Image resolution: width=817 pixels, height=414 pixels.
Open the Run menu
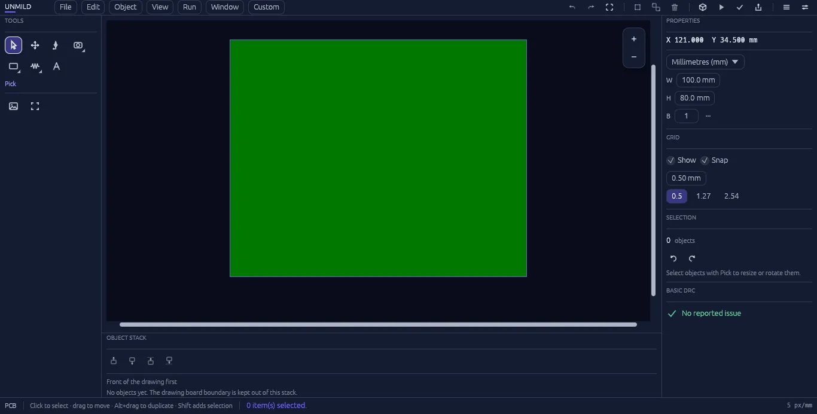pos(190,7)
